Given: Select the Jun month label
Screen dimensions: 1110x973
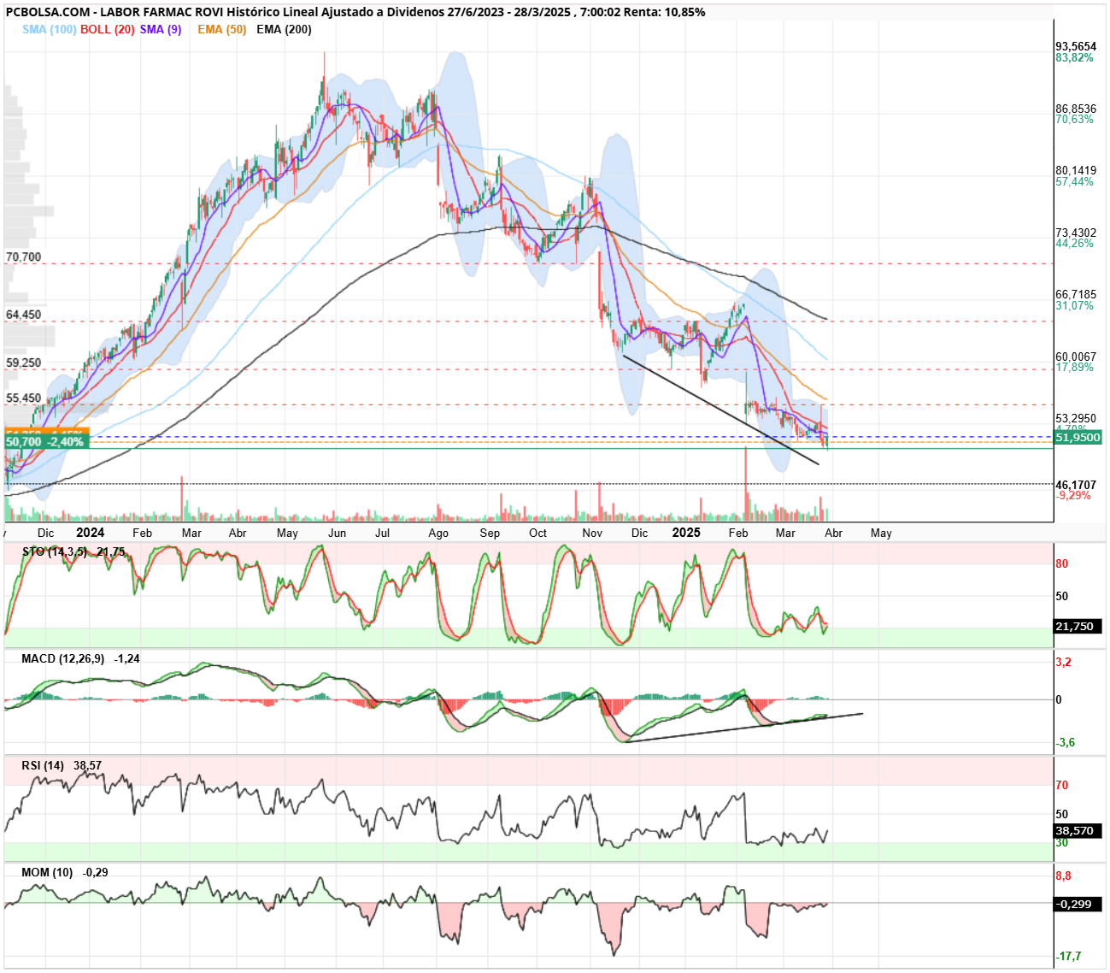Looking at the screenshot, I should pyautogui.click(x=338, y=533).
